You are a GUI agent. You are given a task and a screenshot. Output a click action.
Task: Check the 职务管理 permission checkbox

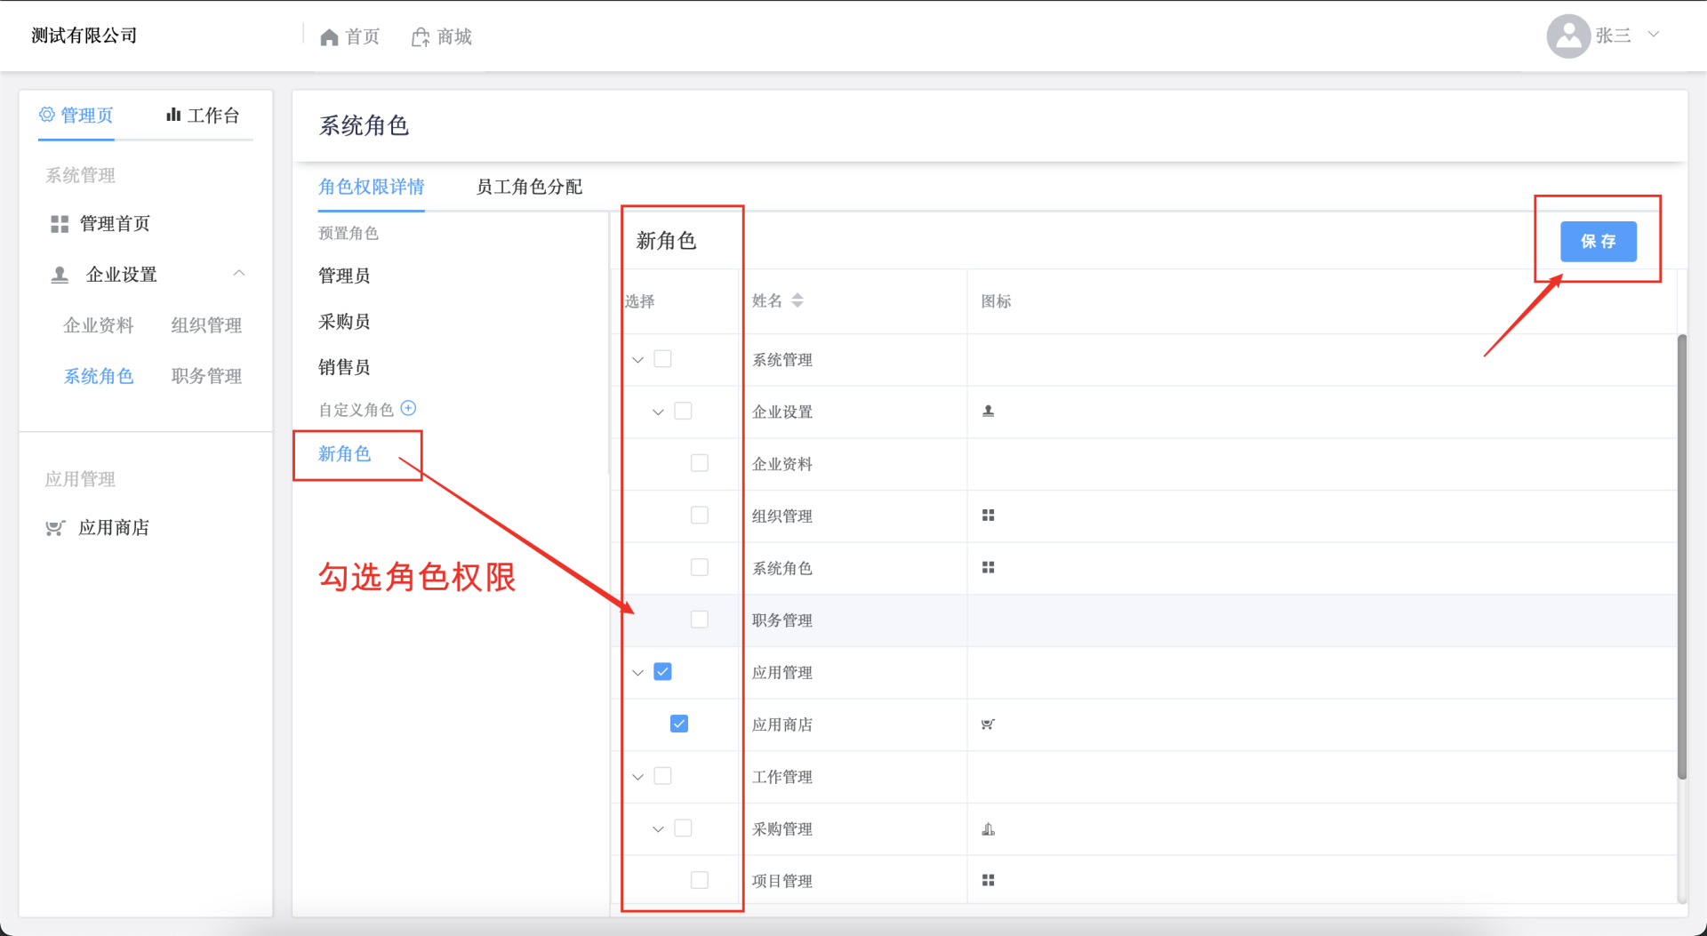point(700,620)
